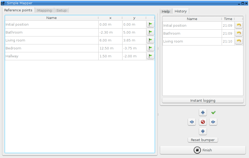This screenshot has height=158, width=249.
Task: Undo the Living room history entry
Action: coord(239,41)
